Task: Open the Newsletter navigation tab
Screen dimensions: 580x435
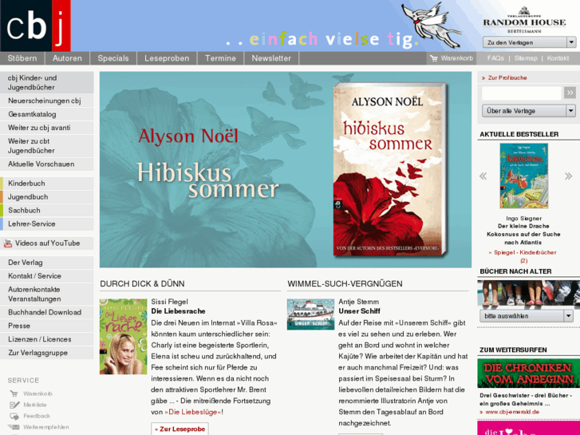Action: [x=271, y=58]
